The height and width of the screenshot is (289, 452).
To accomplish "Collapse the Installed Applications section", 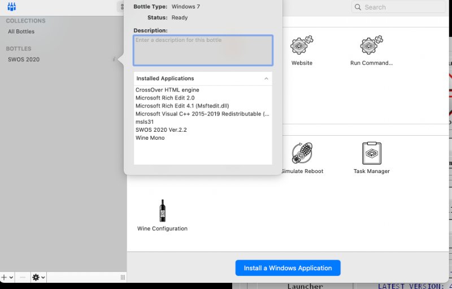I will pos(266,79).
